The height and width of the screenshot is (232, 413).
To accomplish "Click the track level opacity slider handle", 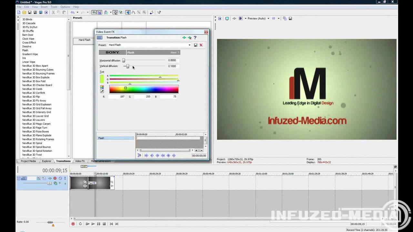I will coord(49,183).
